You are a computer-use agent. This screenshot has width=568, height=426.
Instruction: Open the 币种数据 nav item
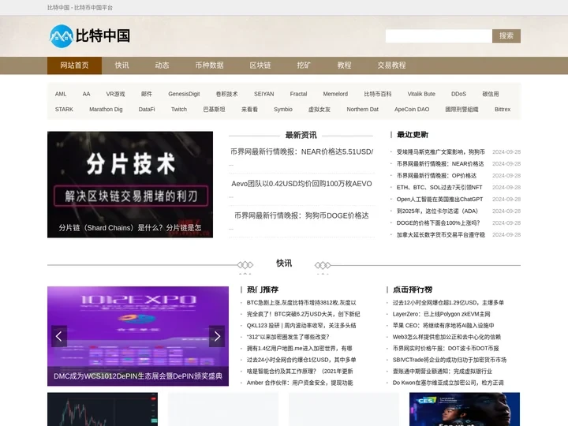(209, 65)
